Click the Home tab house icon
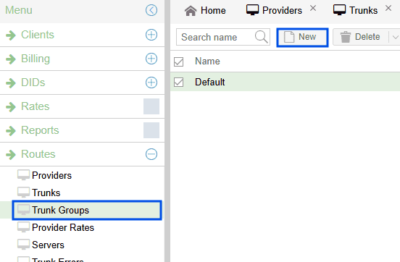400x262 pixels. [x=191, y=11]
